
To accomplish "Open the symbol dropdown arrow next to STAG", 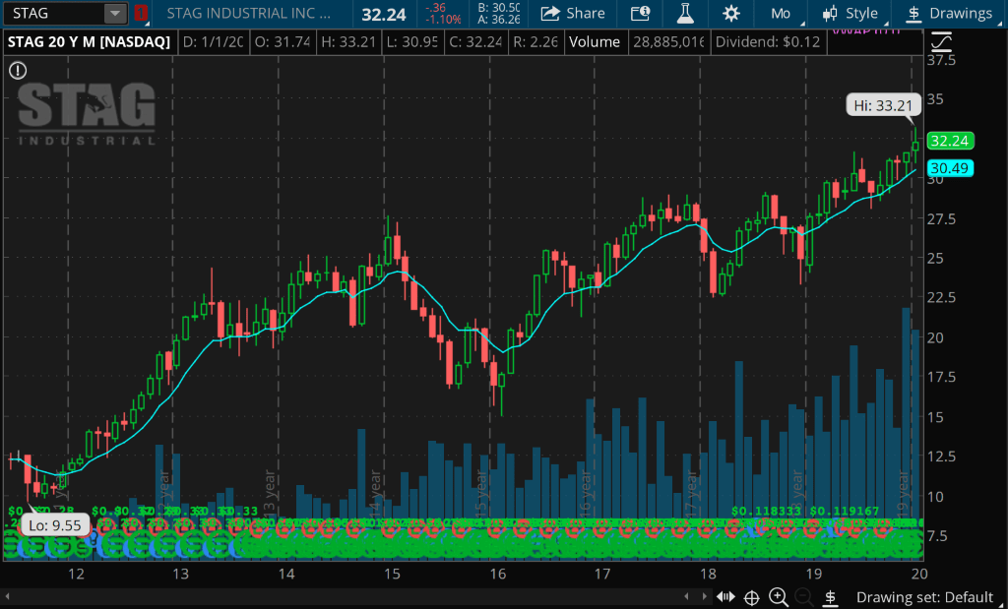I will [116, 14].
